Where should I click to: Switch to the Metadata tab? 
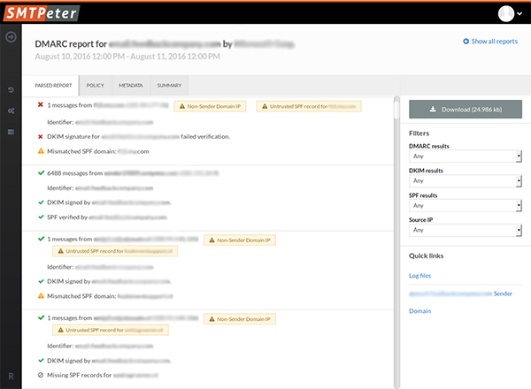[x=131, y=86]
